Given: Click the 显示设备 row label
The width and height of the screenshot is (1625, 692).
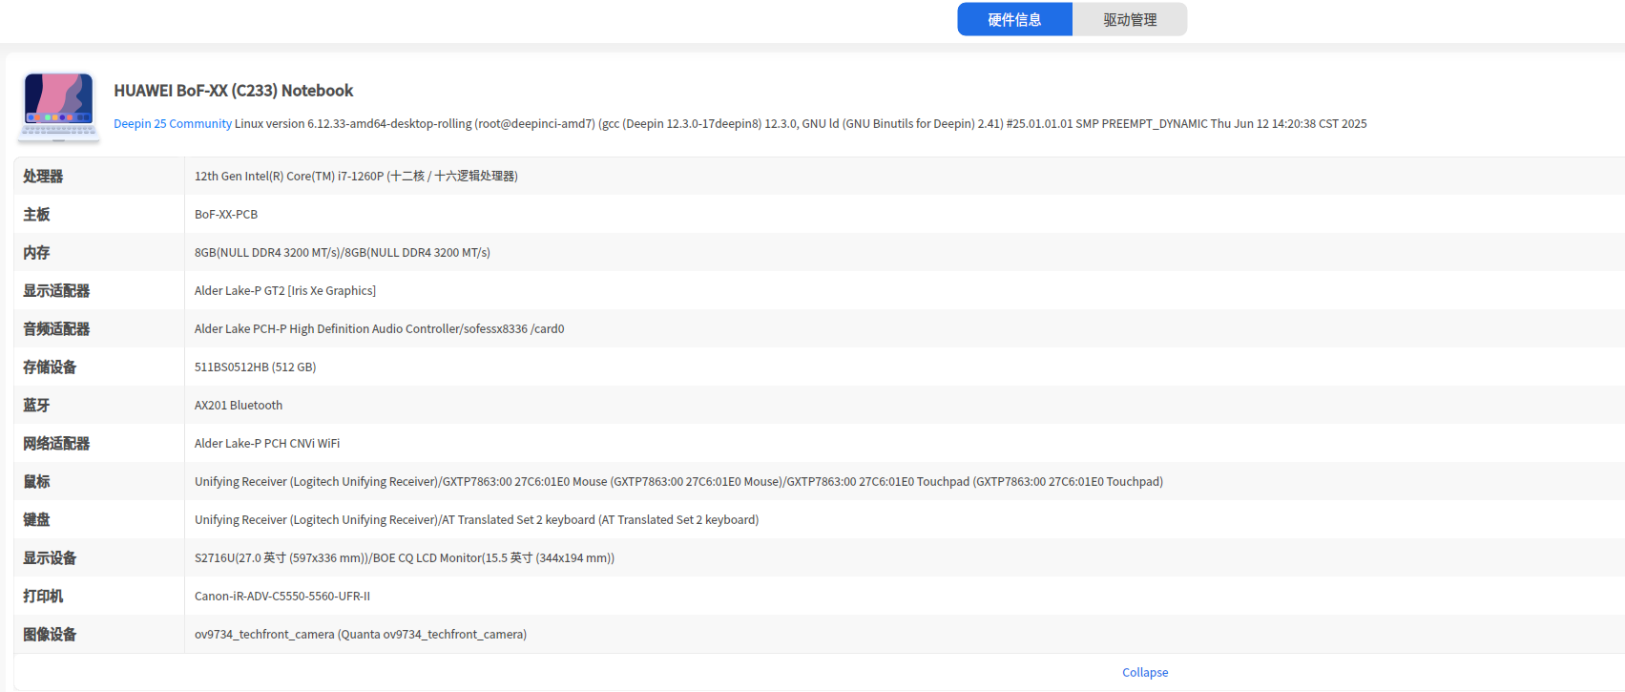Looking at the screenshot, I should point(50,558).
